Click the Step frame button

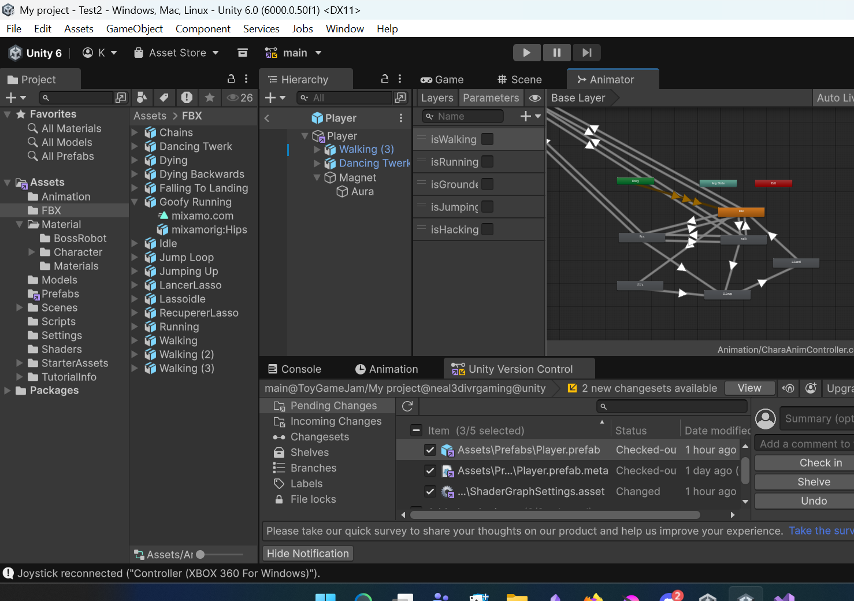[x=587, y=53]
